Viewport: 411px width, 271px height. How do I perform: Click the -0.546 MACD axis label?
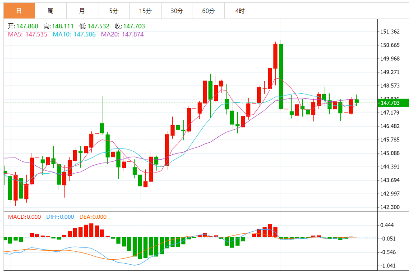388,252
